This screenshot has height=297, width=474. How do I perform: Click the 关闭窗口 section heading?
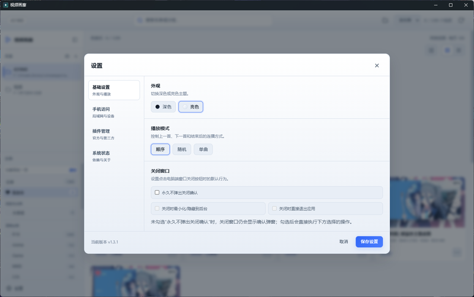tap(160, 171)
